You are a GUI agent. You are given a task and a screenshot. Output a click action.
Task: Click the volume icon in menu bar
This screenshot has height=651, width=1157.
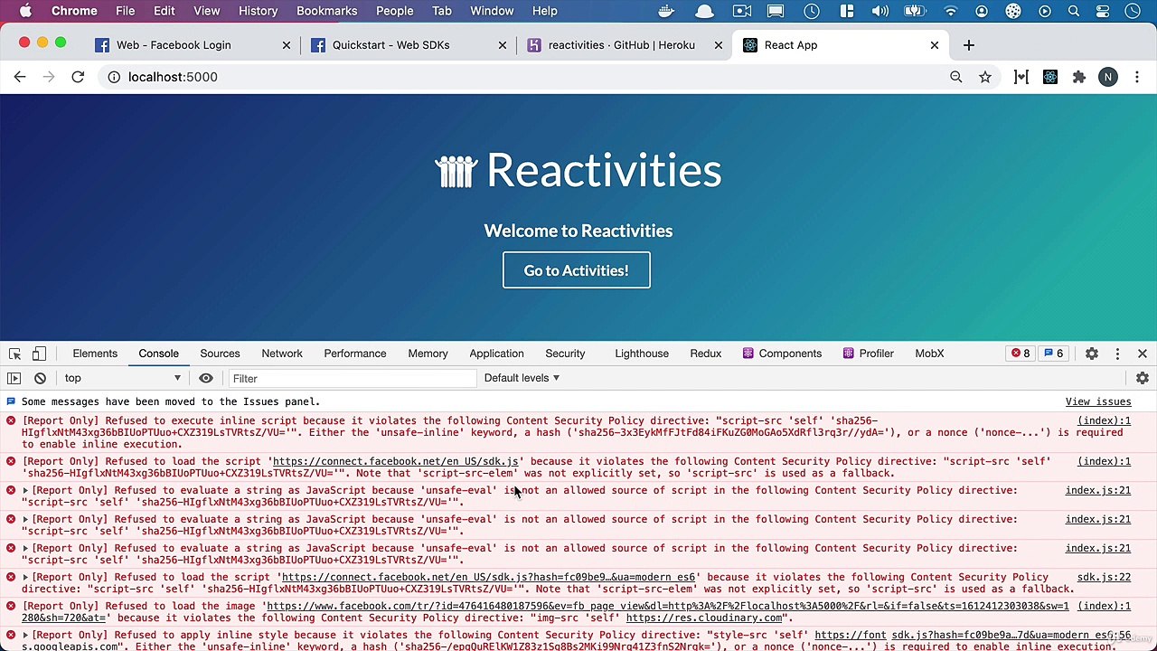coord(880,11)
